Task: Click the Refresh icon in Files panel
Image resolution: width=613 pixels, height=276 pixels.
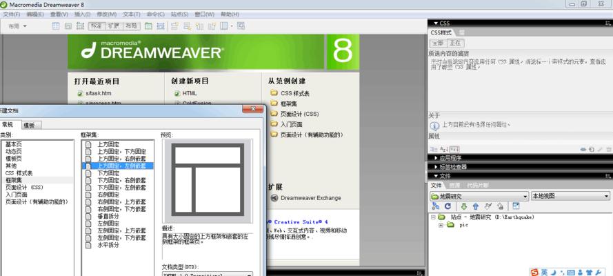Action: click(x=448, y=206)
